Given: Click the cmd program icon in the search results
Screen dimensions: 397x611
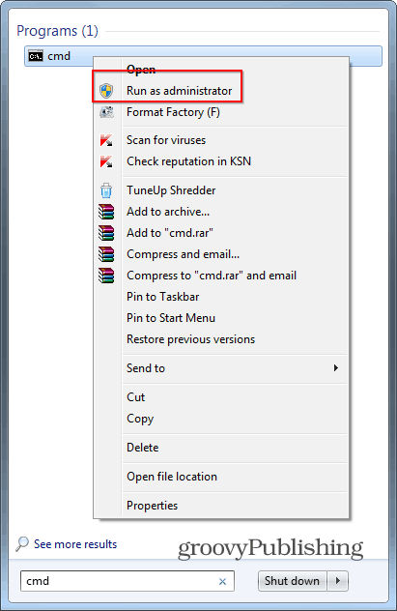Looking at the screenshot, I should pyautogui.click(x=36, y=56).
